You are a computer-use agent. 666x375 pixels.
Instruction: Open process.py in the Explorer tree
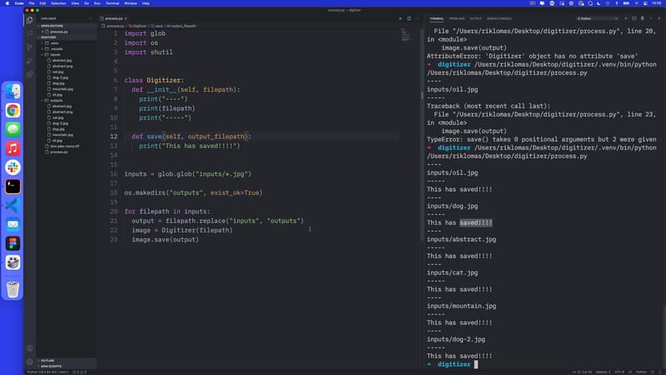pos(59,151)
